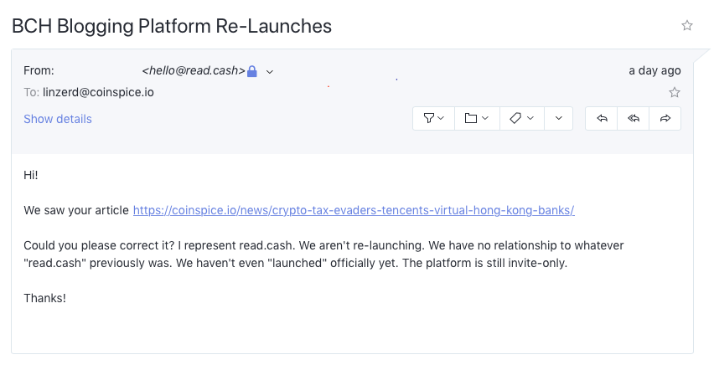Star the email next to the subject title

pyautogui.click(x=687, y=25)
